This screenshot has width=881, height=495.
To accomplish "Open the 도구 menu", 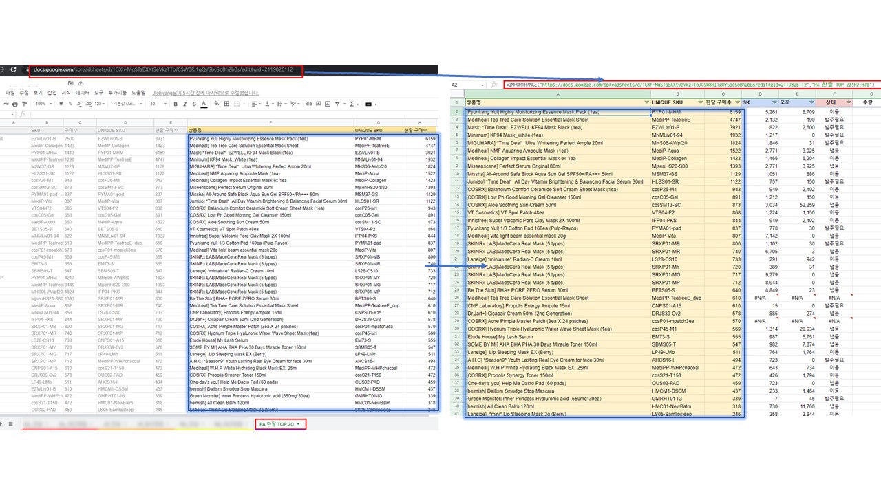I will tap(98, 93).
